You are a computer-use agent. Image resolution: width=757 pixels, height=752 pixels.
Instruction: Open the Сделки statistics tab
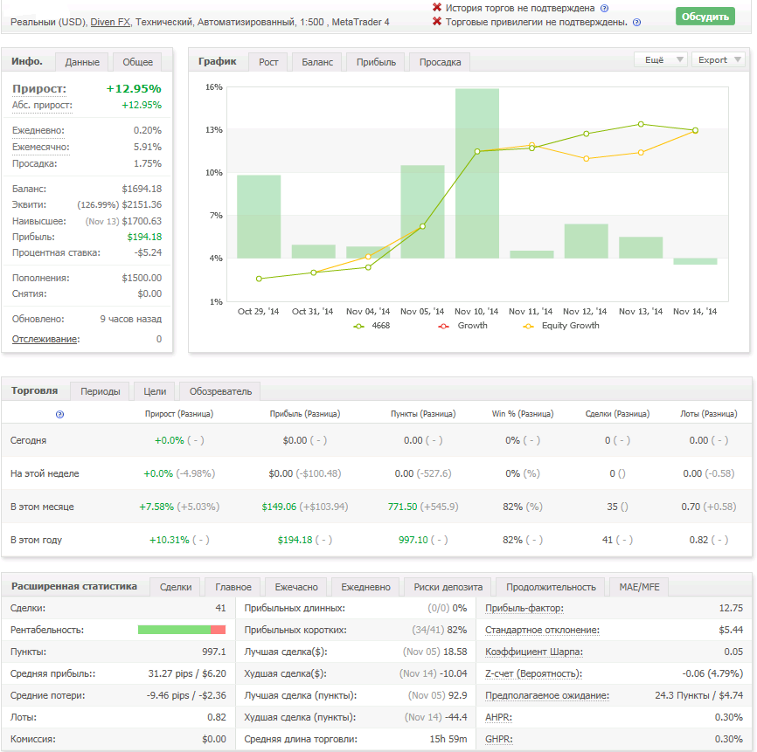pos(176,587)
